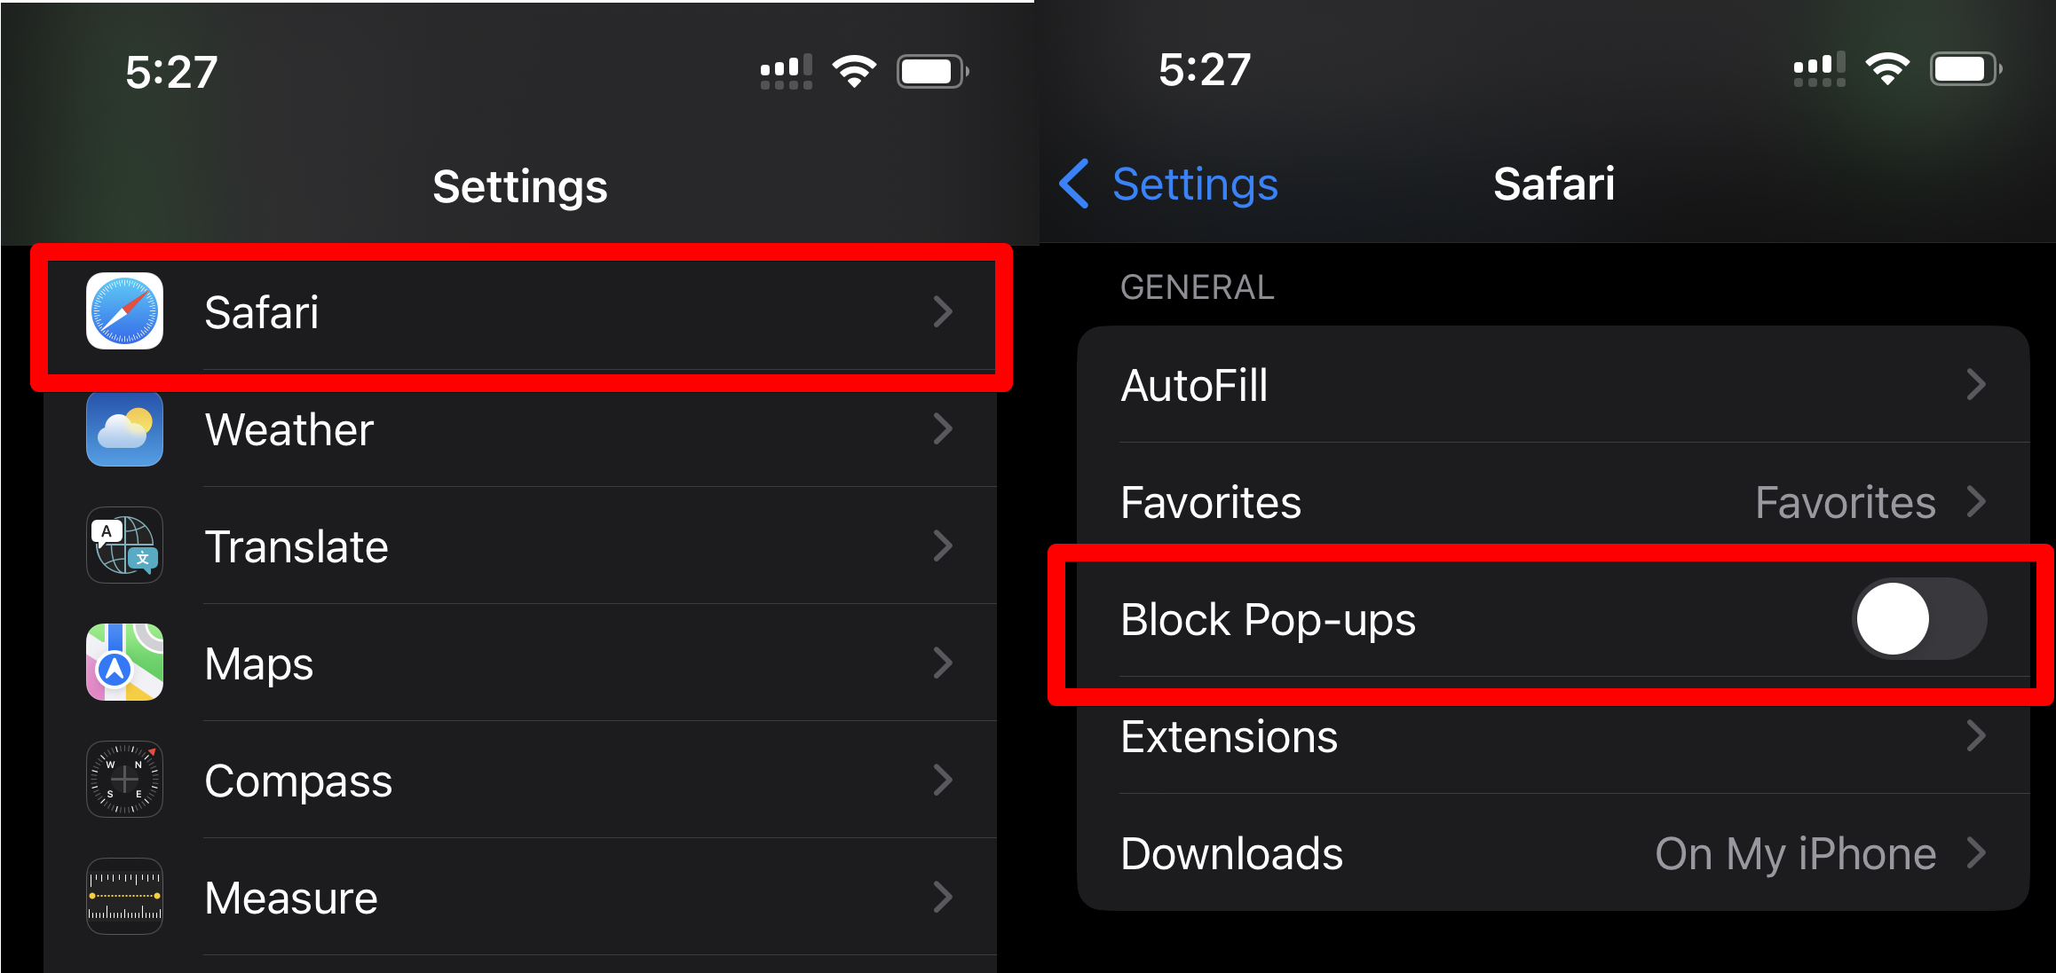Expand the AutoFill row chevron
This screenshot has width=2056, height=973.
point(1976,385)
